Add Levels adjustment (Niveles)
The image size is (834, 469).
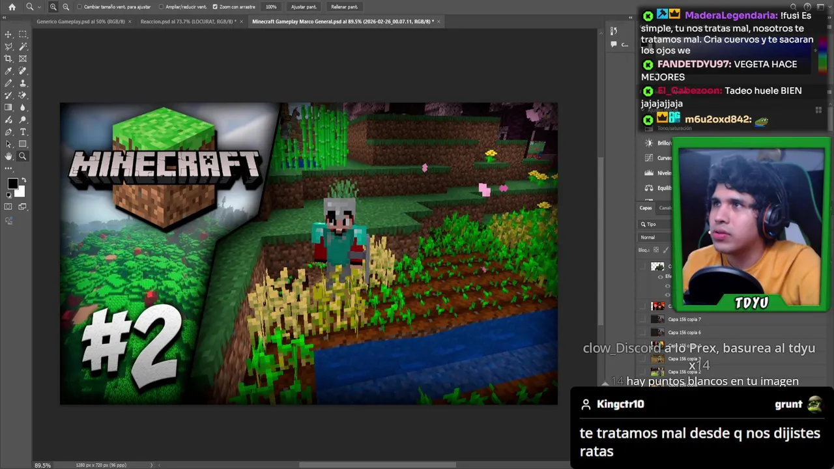pyautogui.click(x=648, y=173)
